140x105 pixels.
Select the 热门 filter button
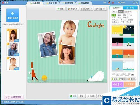click(x=115, y=12)
